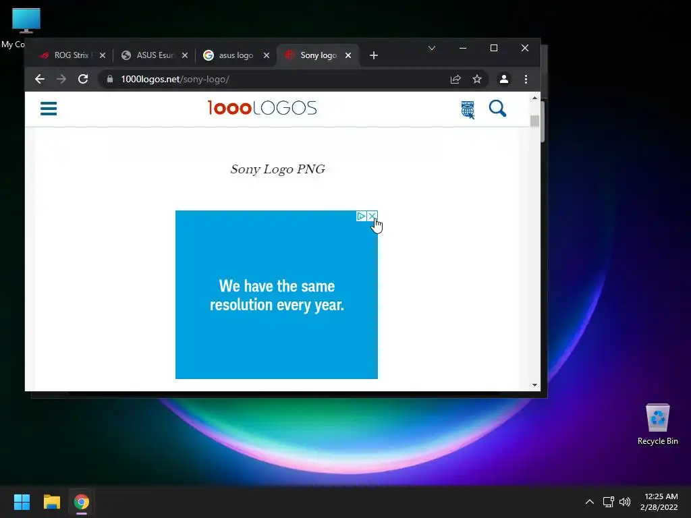Click the page scrollbar down arrow

pos(534,385)
